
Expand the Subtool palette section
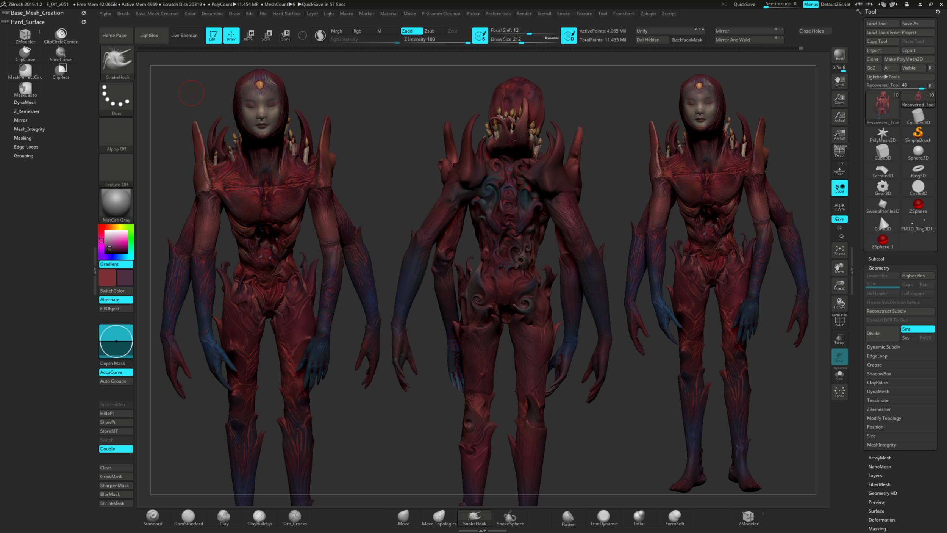pos(876,259)
